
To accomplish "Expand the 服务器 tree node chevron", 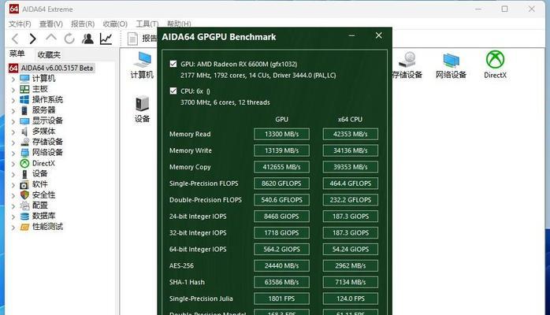I will pyautogui.click(x=13, y=111).
